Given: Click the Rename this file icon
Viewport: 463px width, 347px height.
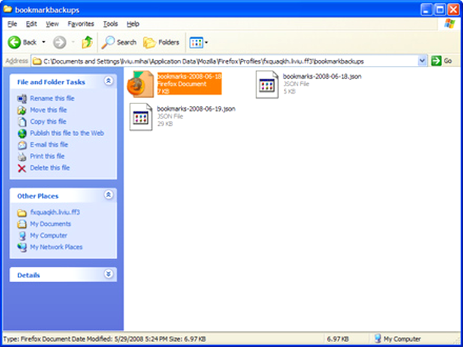Looking at the screenshot, I should click(22, 99).
